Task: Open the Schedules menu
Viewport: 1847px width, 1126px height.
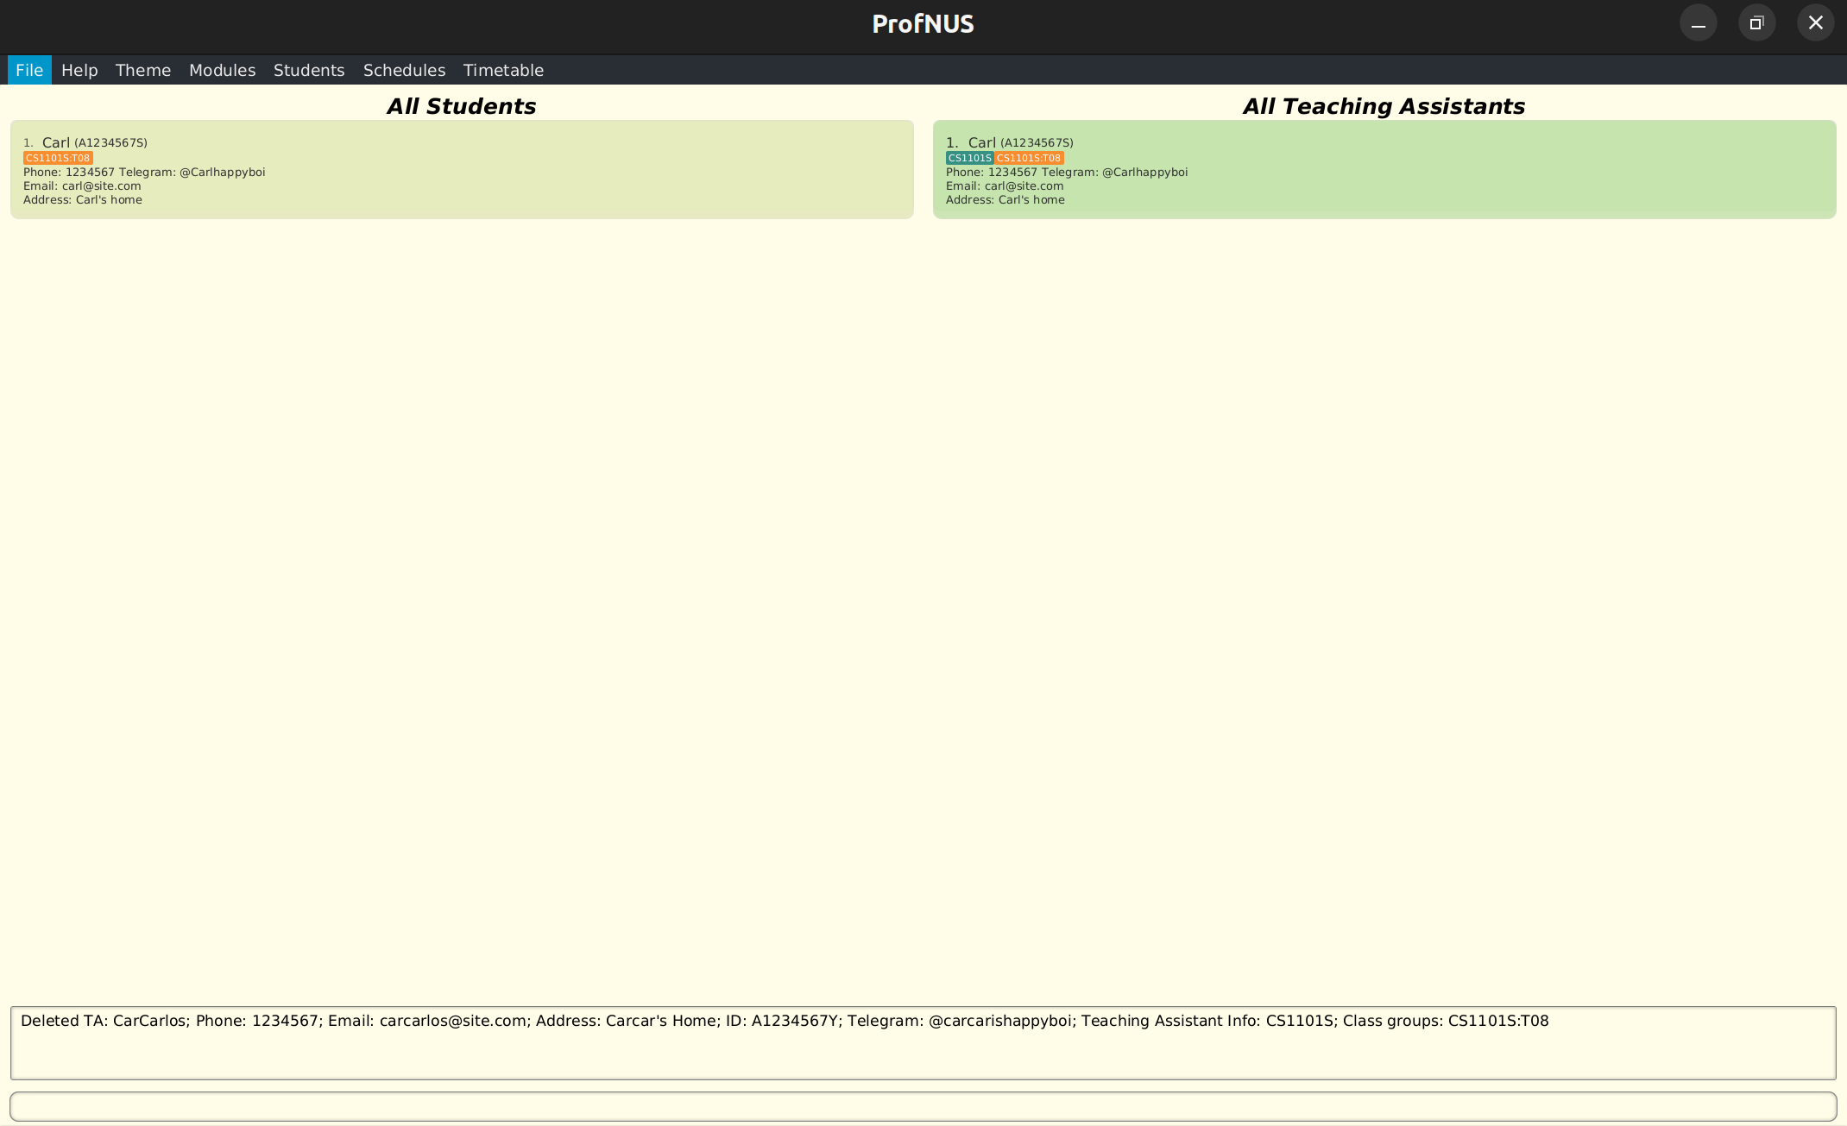Action: coord(404,70)
